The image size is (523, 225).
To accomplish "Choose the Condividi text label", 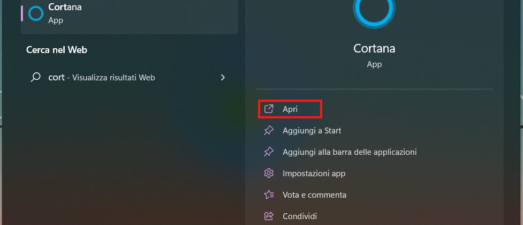I will click(300, 216).
